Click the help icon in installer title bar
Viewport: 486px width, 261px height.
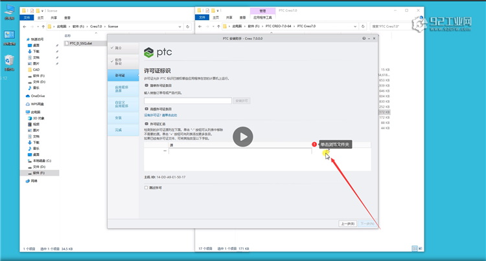[364, 38]
